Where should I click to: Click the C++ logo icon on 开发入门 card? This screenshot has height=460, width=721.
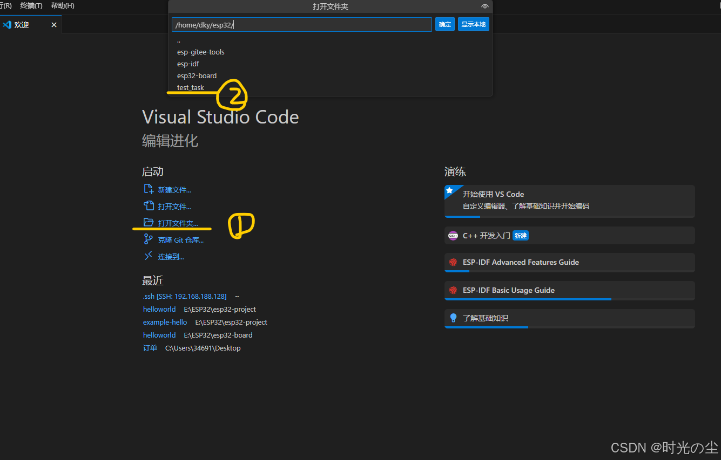point(453,235)
